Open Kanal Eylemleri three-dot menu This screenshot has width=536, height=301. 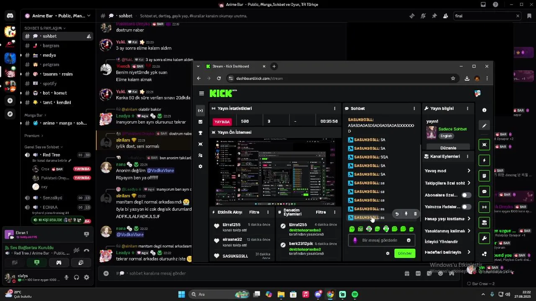[x=467, y=156]
